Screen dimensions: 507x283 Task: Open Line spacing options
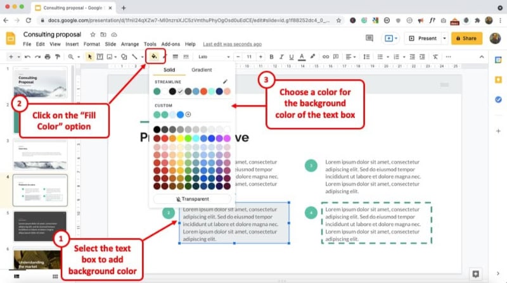(366, 57)
